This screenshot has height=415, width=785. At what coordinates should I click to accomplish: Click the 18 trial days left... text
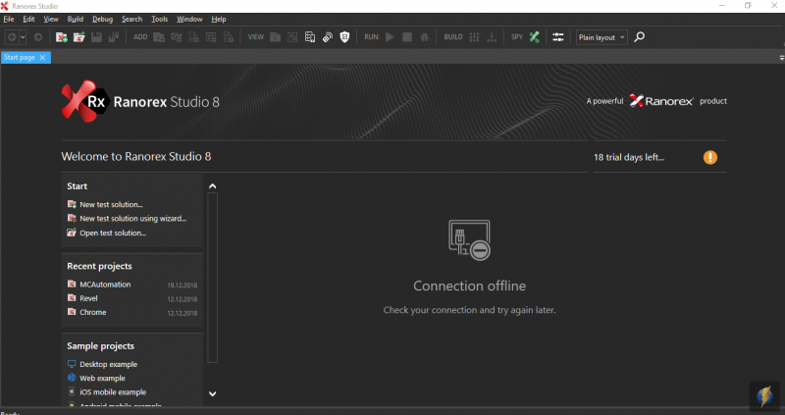click(629, 157)
